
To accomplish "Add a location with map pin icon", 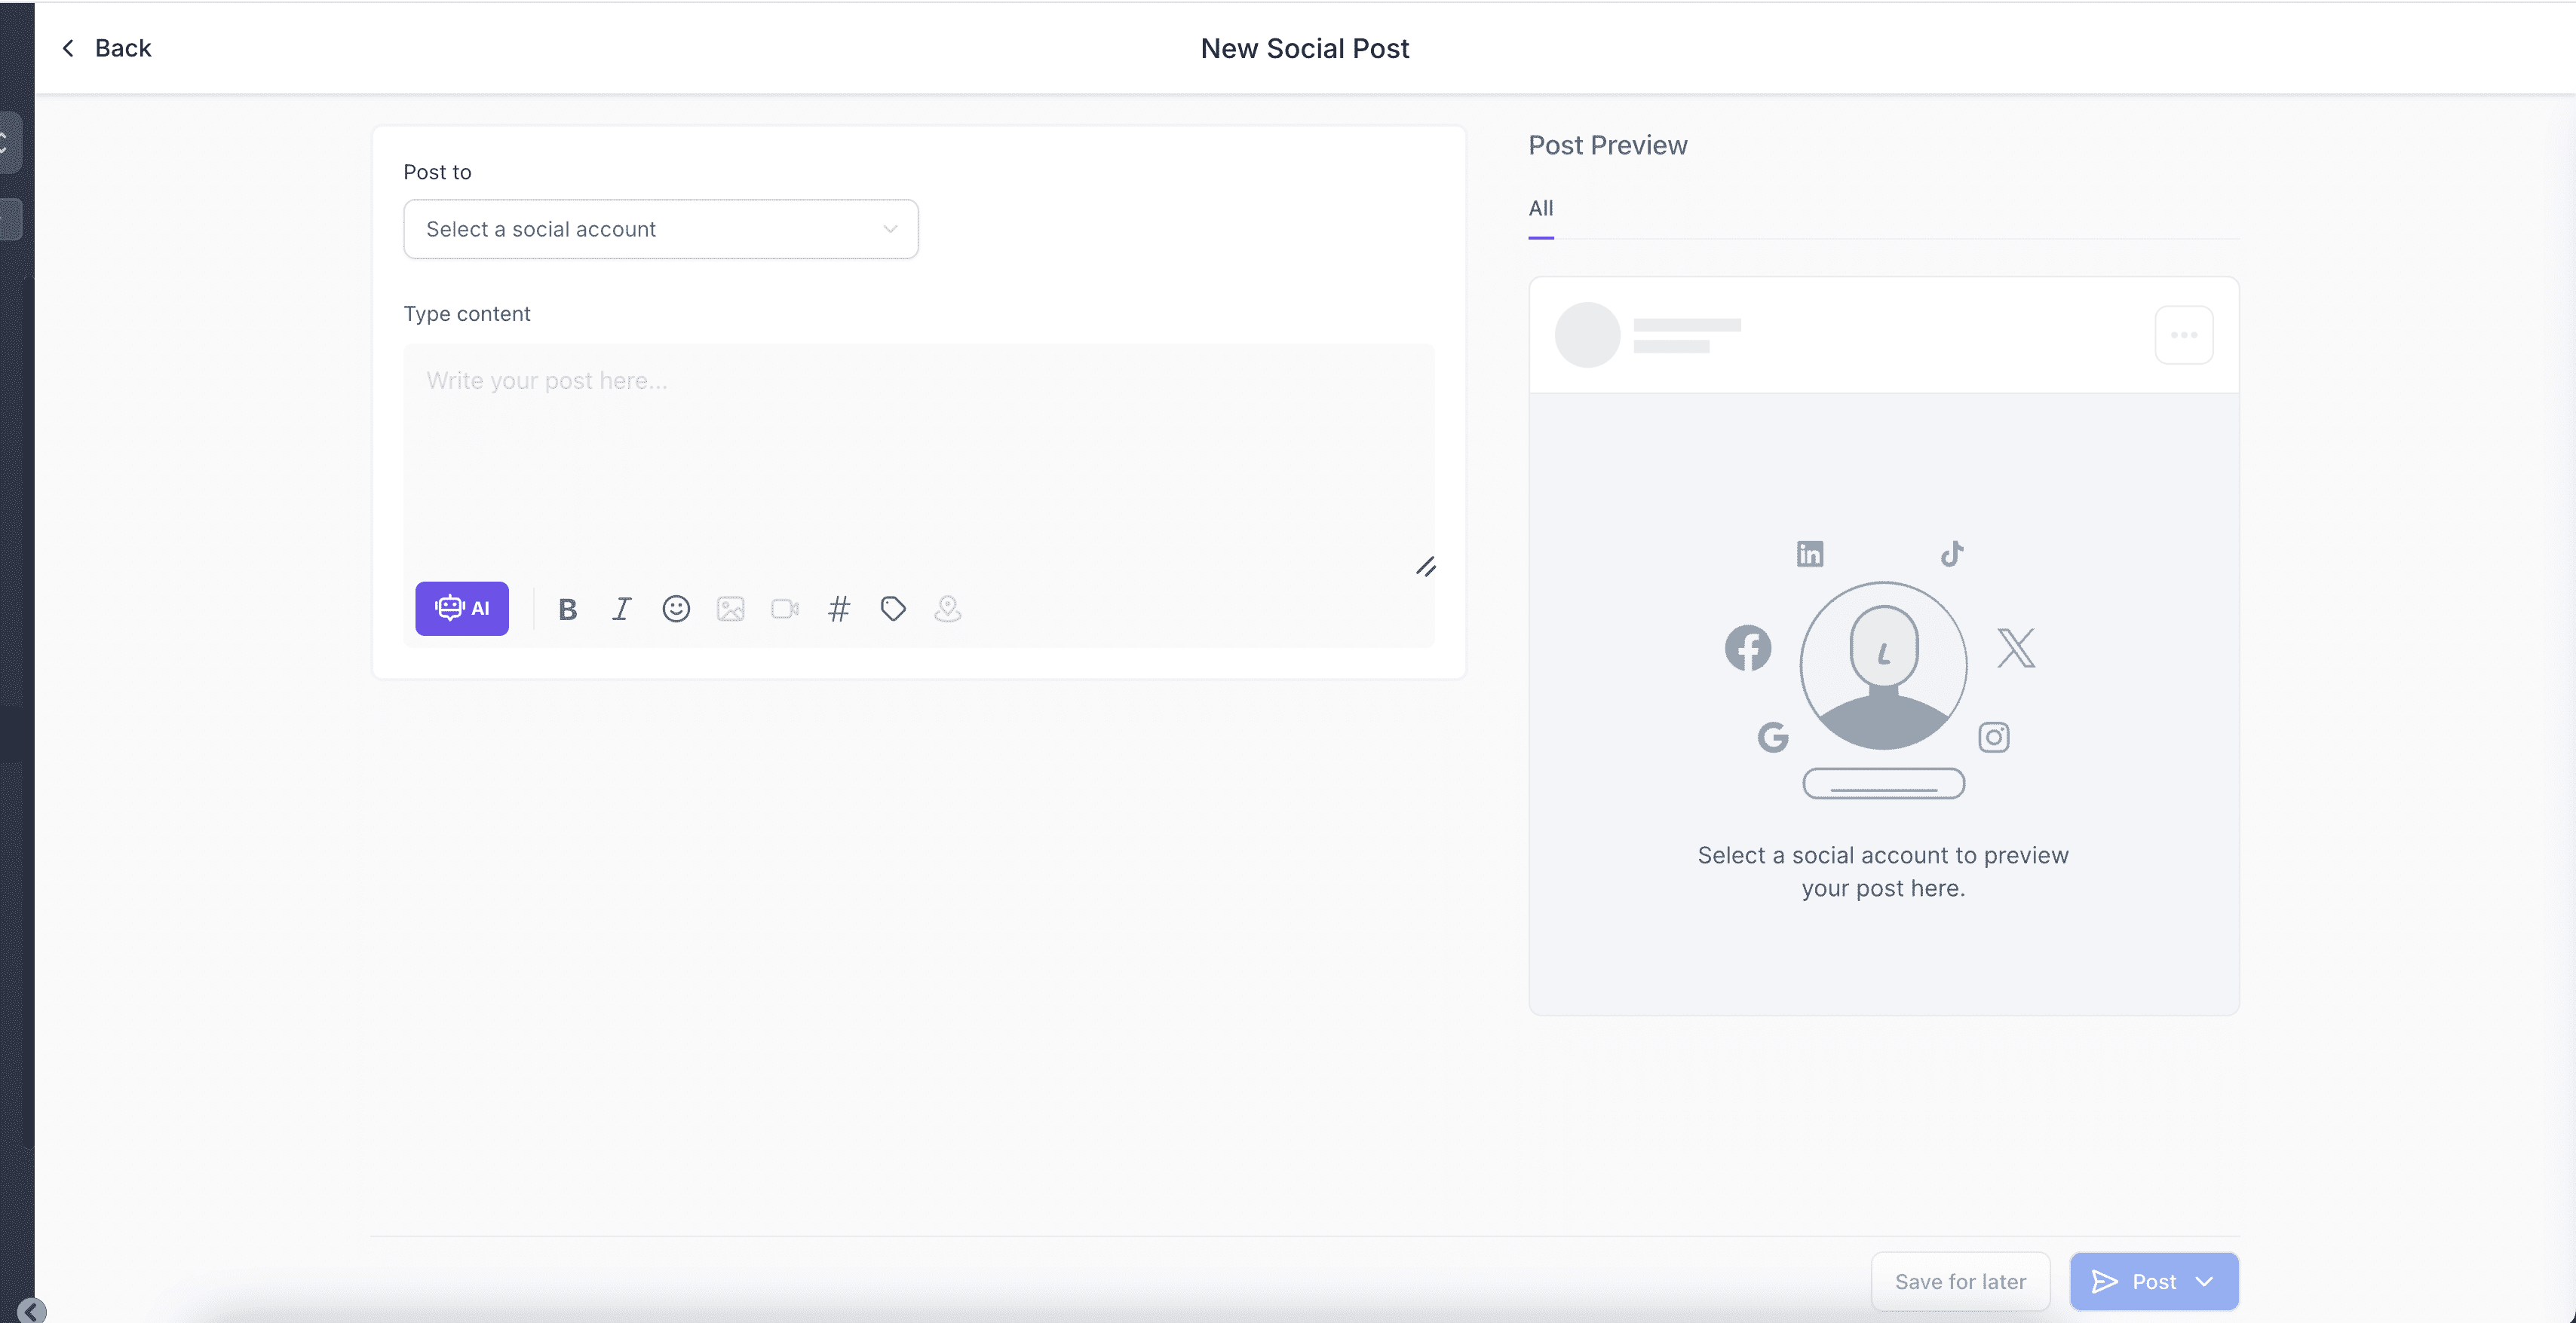I will (x=947, y=609).
